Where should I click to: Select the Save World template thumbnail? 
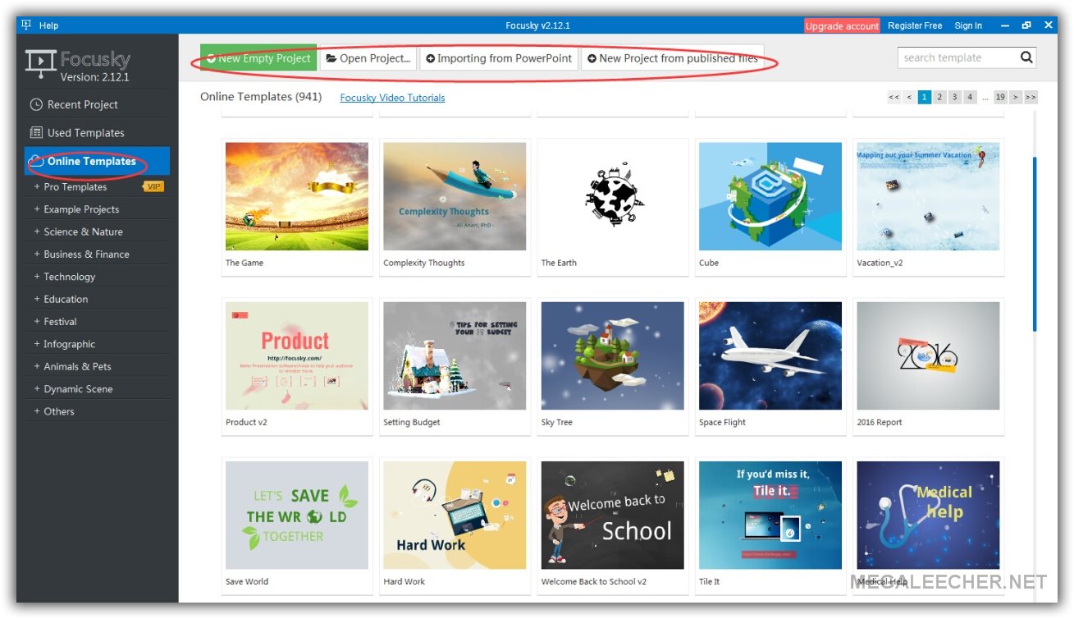[297, 515]
